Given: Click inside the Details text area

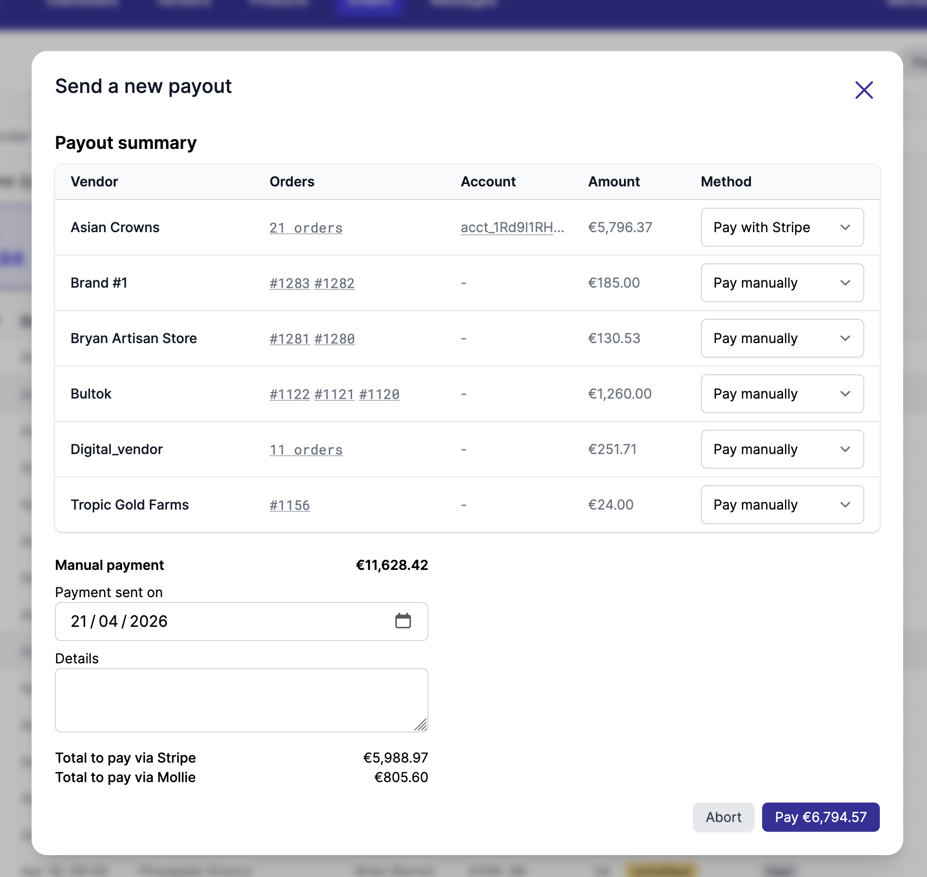Looking at the screenshot, I should [x=242, y=700].
